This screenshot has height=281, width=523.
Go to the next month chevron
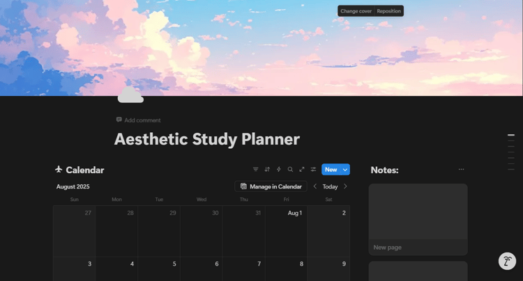point(345,186)
